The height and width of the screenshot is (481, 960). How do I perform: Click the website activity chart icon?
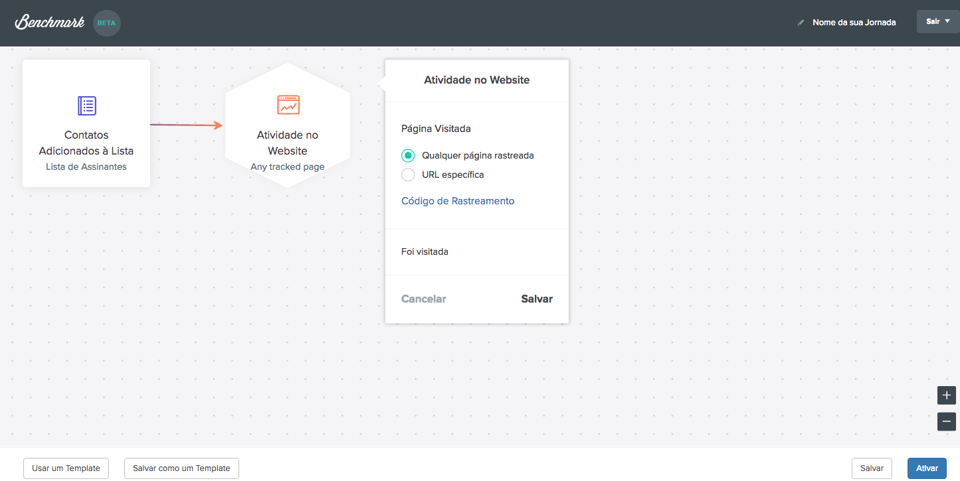288,105
